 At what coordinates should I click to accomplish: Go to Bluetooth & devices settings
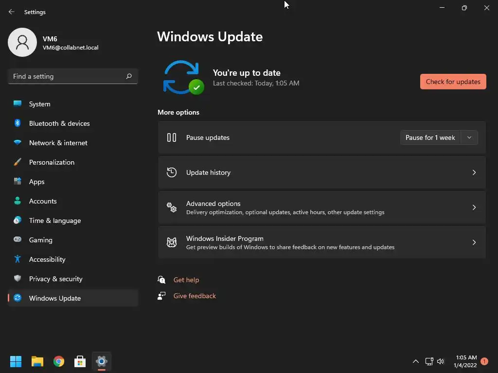pyautogui.click(x=73, y=123)
